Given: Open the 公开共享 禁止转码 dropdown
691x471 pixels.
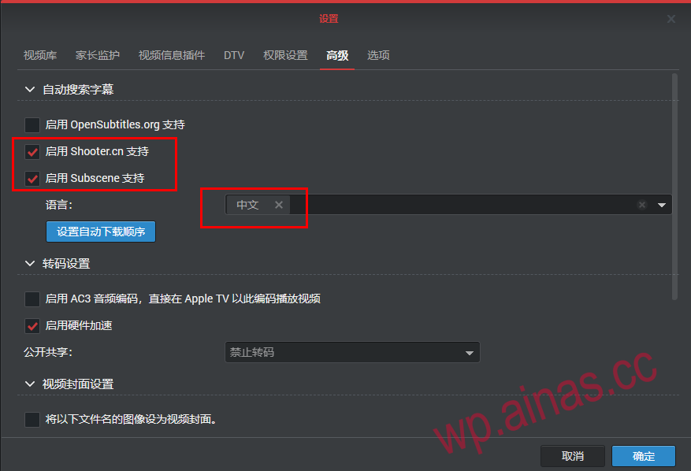Looking at the screenshot, I should pos(352,353).
